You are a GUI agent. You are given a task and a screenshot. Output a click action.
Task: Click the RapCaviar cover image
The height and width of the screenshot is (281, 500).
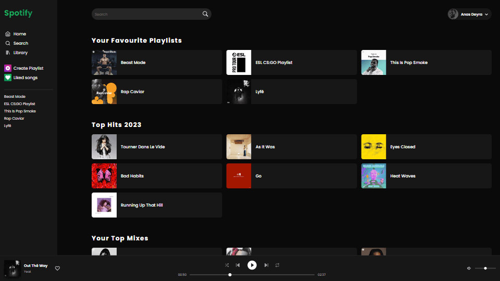click(x=104, y=92)
